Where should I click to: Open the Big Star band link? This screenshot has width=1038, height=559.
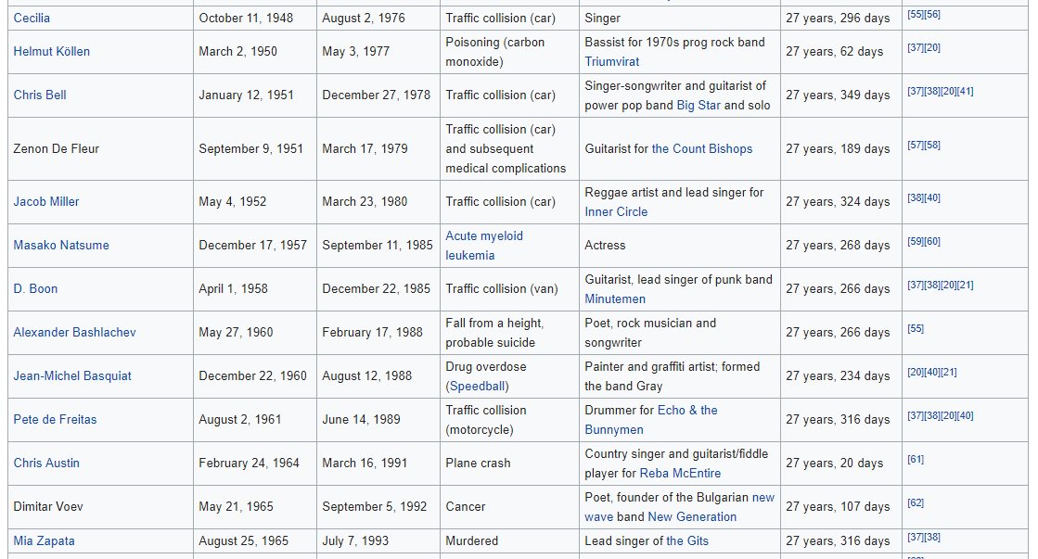click(698, 105)
